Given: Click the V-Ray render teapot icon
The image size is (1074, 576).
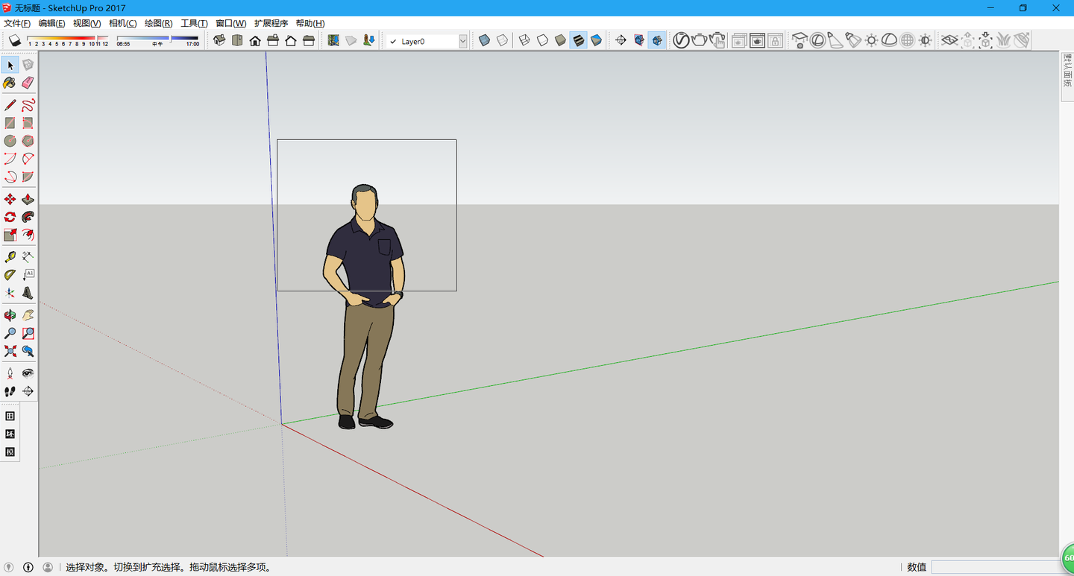Looking at the screenshot, I should pyautogui.click(x=699, y=40).
